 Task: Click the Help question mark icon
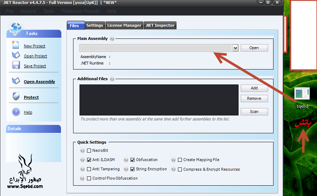[16, 112]
